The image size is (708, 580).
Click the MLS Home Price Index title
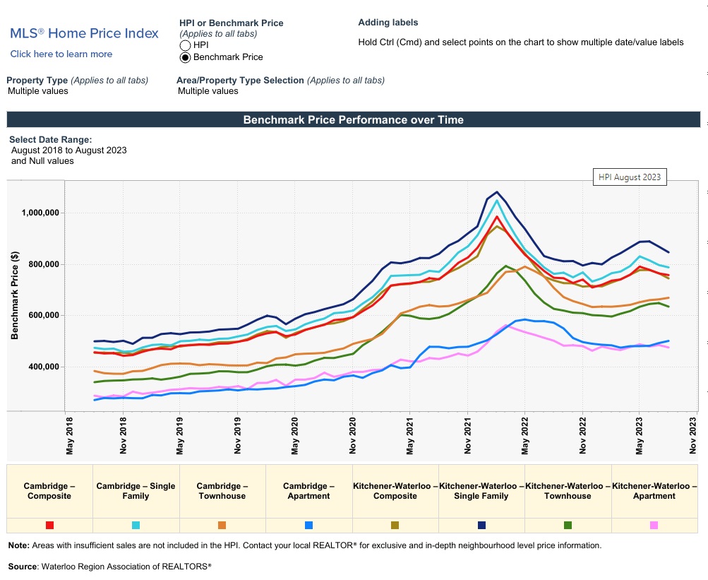(x=84, y=33)
